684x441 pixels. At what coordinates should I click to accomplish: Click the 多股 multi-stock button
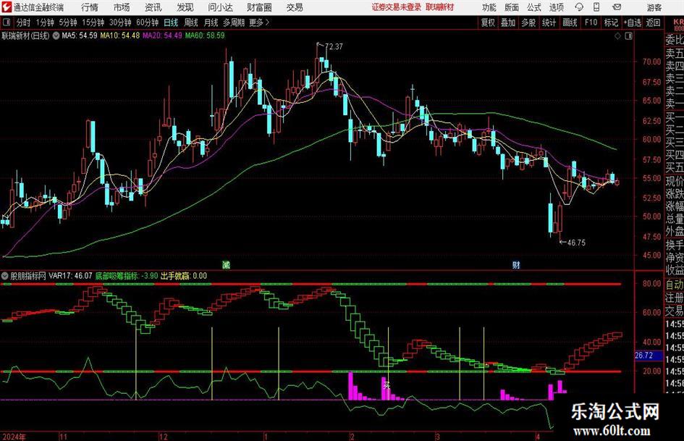pos(528,22)
